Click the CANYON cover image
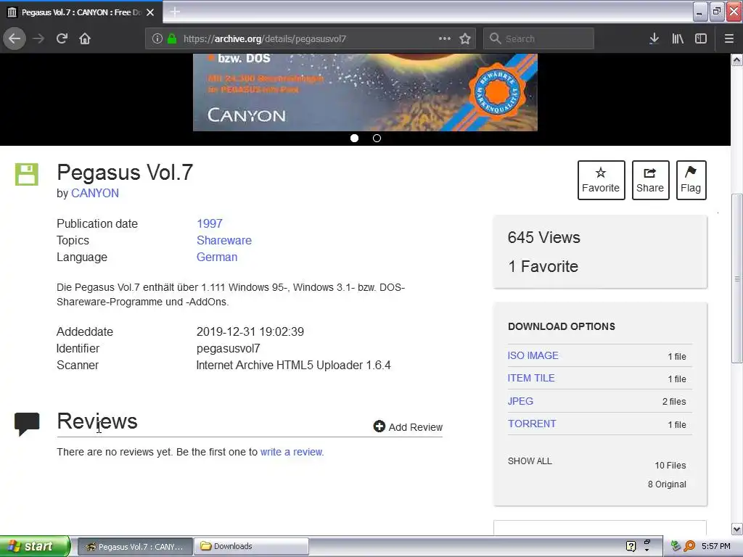The height and width of the screenshot is (557, 743). (365, 92)
